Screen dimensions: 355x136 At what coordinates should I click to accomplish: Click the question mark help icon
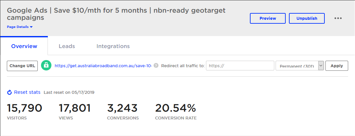coord(156,66)
